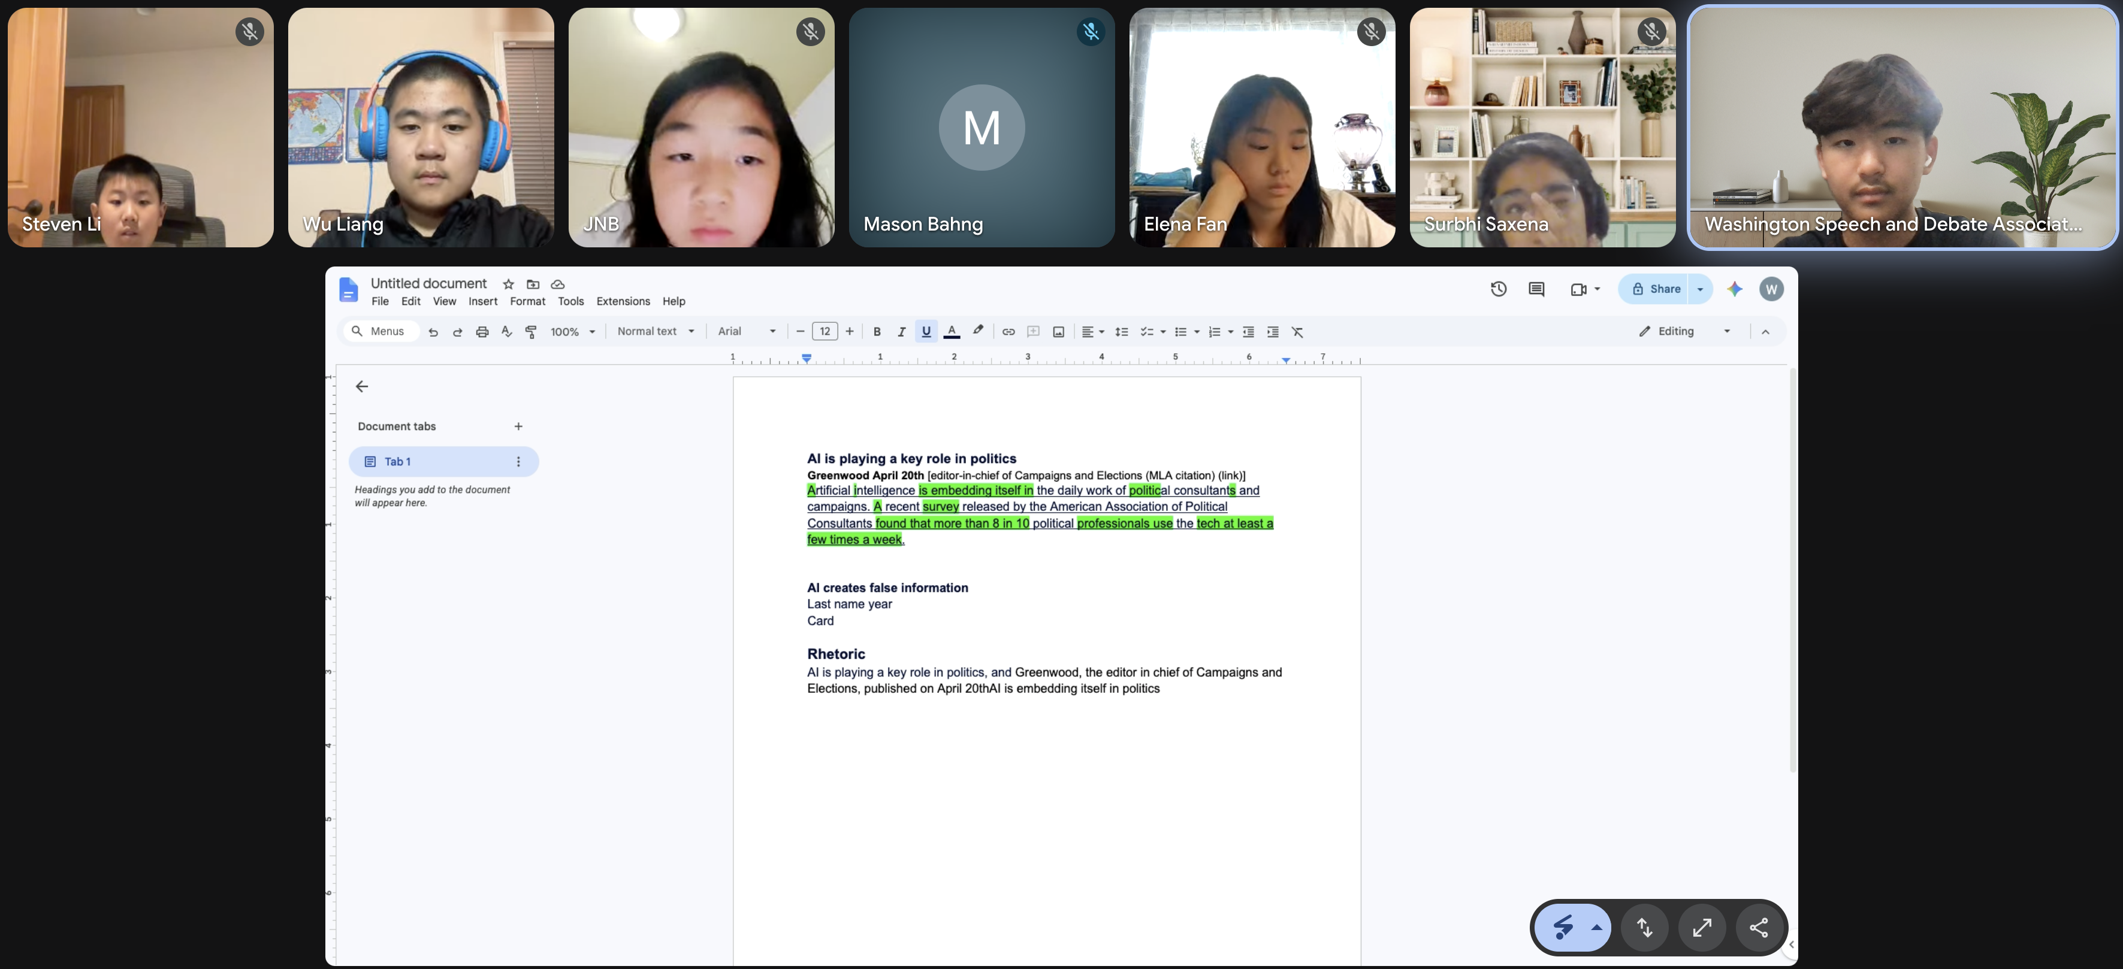
Task: Open the Extensions menu
Action: (x=623, y=302)
